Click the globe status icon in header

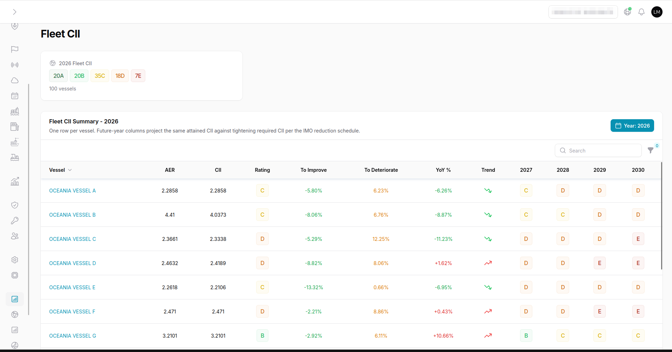tap(627, 12)
